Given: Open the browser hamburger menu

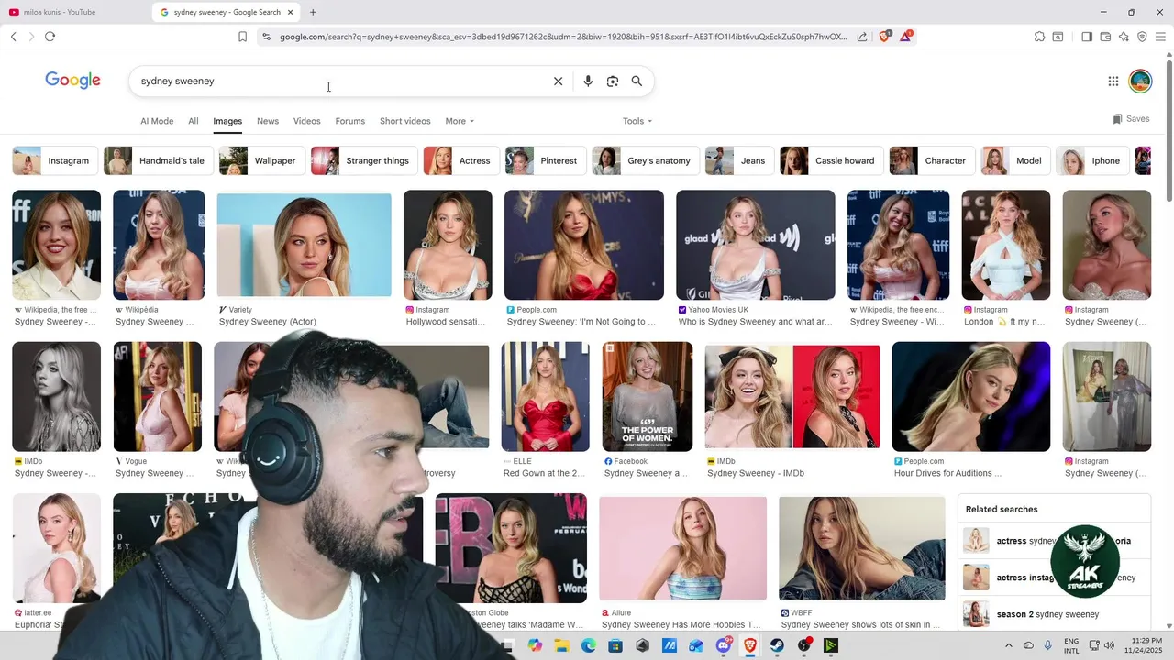Looking at the screenshot, I should coord(1160,37).
